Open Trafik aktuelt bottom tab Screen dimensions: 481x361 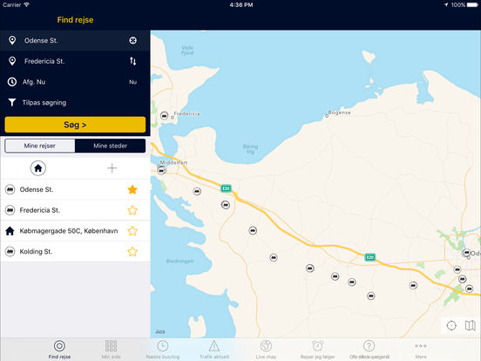(214, 350)
